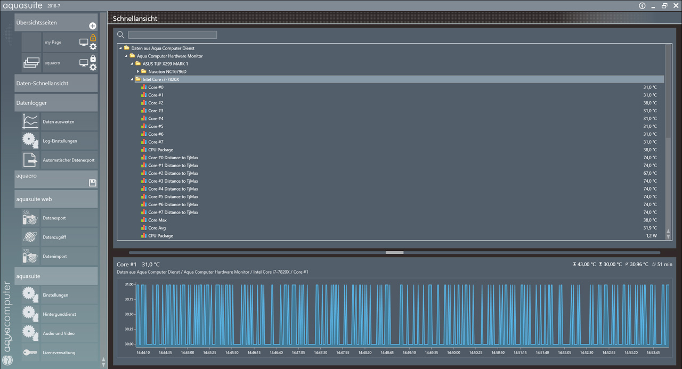
Task: Click the Nuvoton NCT6796D folder icon
Action: (x=144, y=71)
